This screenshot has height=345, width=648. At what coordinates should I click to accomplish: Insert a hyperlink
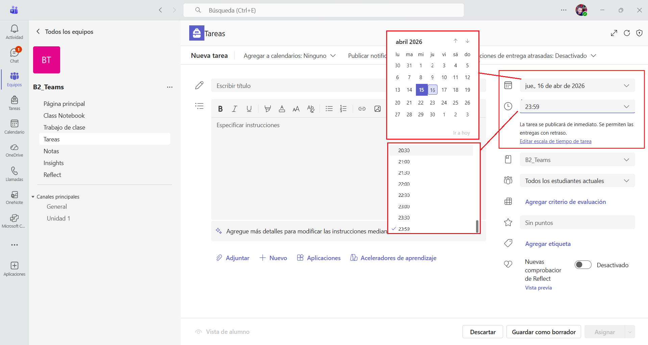[362, 109]
